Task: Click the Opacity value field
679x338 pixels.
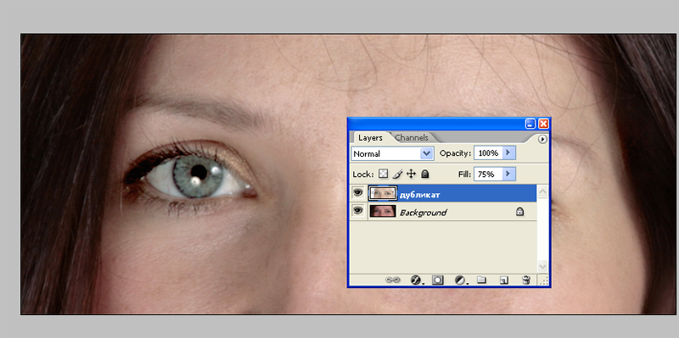Action: coord(488,153)
